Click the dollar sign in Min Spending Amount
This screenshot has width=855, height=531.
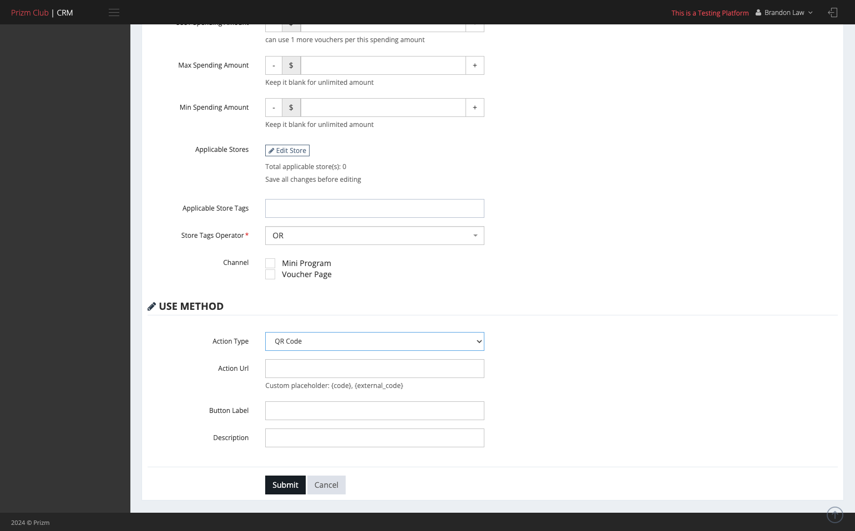point(291,108)
